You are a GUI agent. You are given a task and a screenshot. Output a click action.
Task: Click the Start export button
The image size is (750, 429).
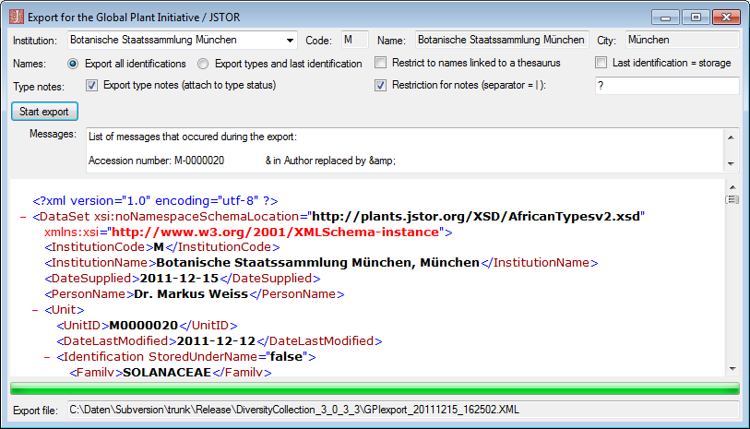click(x=44, y=112)
